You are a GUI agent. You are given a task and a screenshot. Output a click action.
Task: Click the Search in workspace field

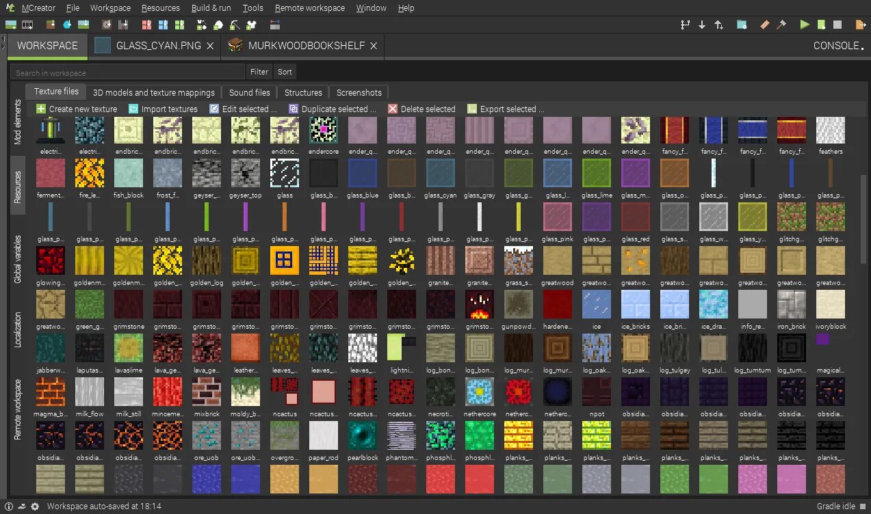127,72
